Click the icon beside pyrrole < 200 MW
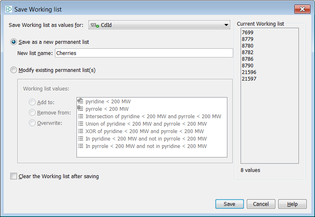315x217 pixels. tap(81, 109)
